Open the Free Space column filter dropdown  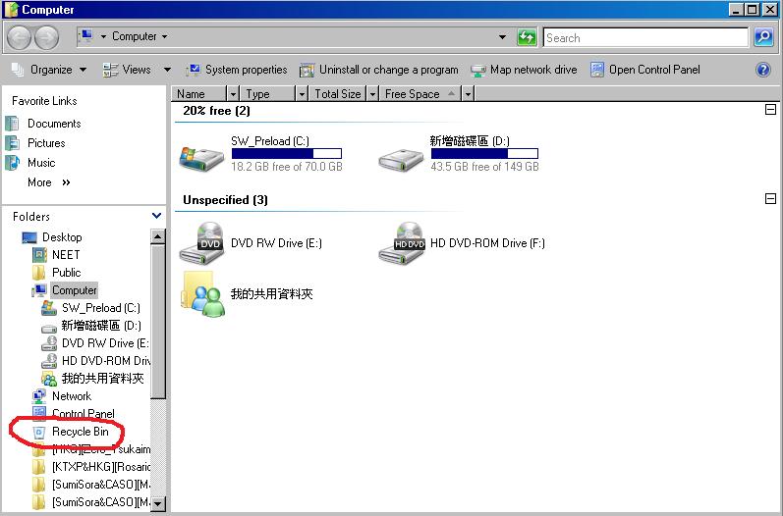coord(468,94)
